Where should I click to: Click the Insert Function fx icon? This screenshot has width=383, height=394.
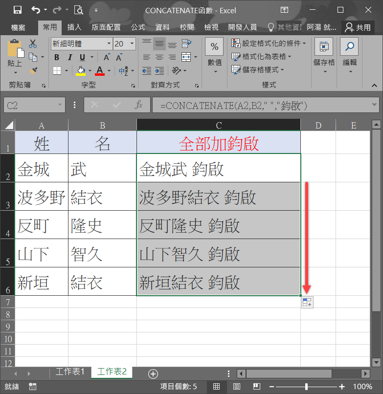coord(138,105)
